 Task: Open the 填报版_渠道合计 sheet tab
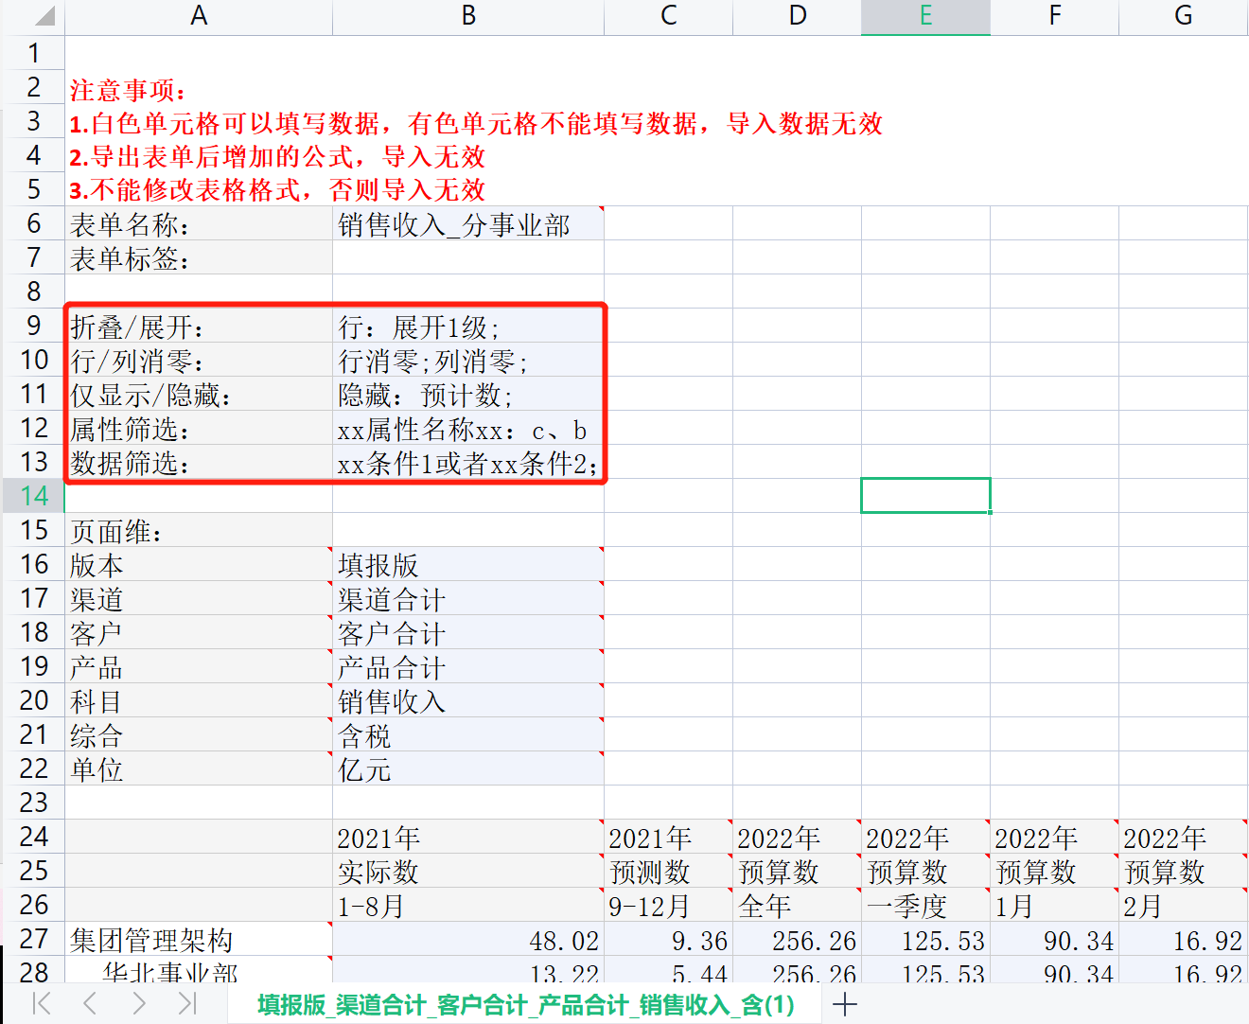tap(525, 1004)
